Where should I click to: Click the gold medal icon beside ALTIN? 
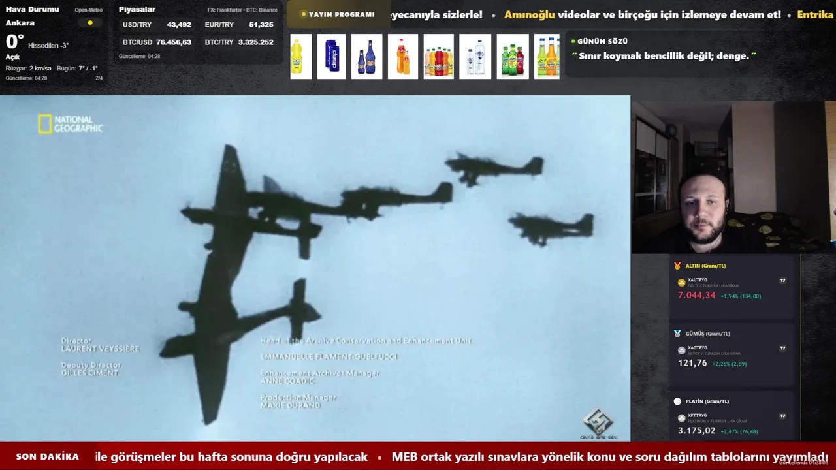pos(677,266)
